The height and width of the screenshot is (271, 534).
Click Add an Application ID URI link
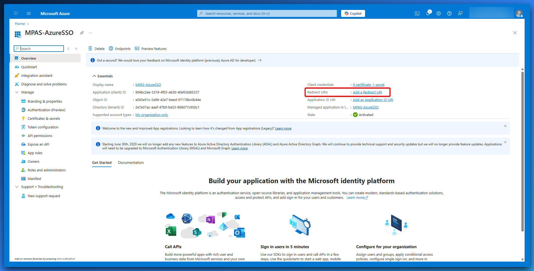pyautogui.click(x=373, y=100)
